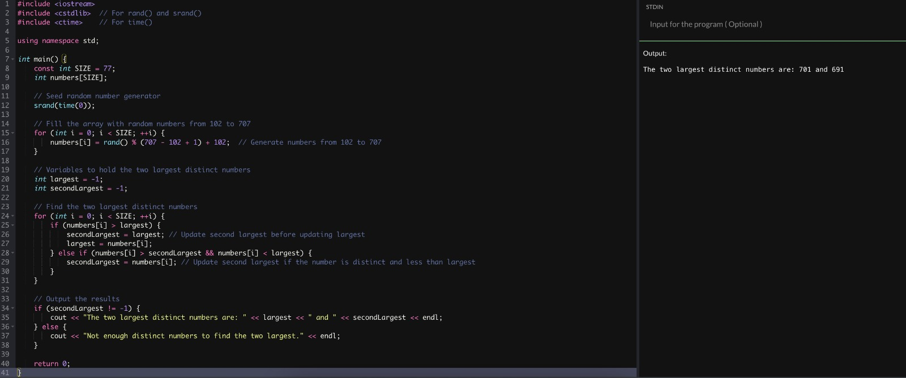Click the '#include <iostream>' line
The image size is (906, 378).
coord(56,4)
